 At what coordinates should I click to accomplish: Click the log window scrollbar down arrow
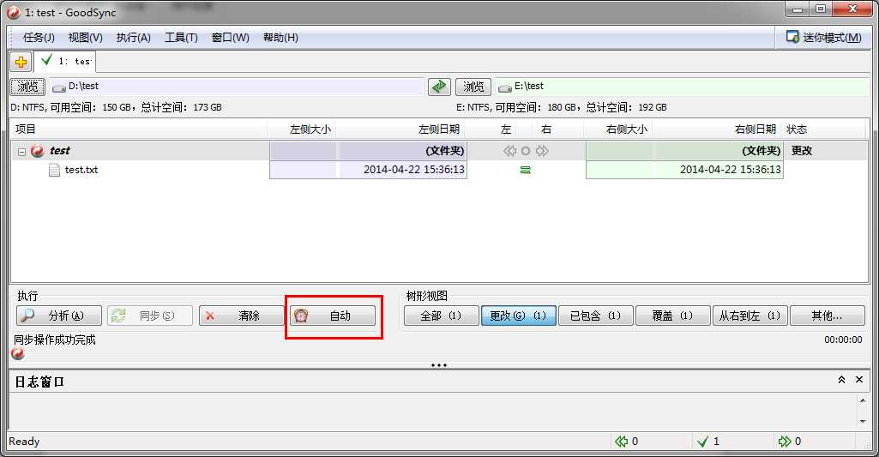(862, 421)
